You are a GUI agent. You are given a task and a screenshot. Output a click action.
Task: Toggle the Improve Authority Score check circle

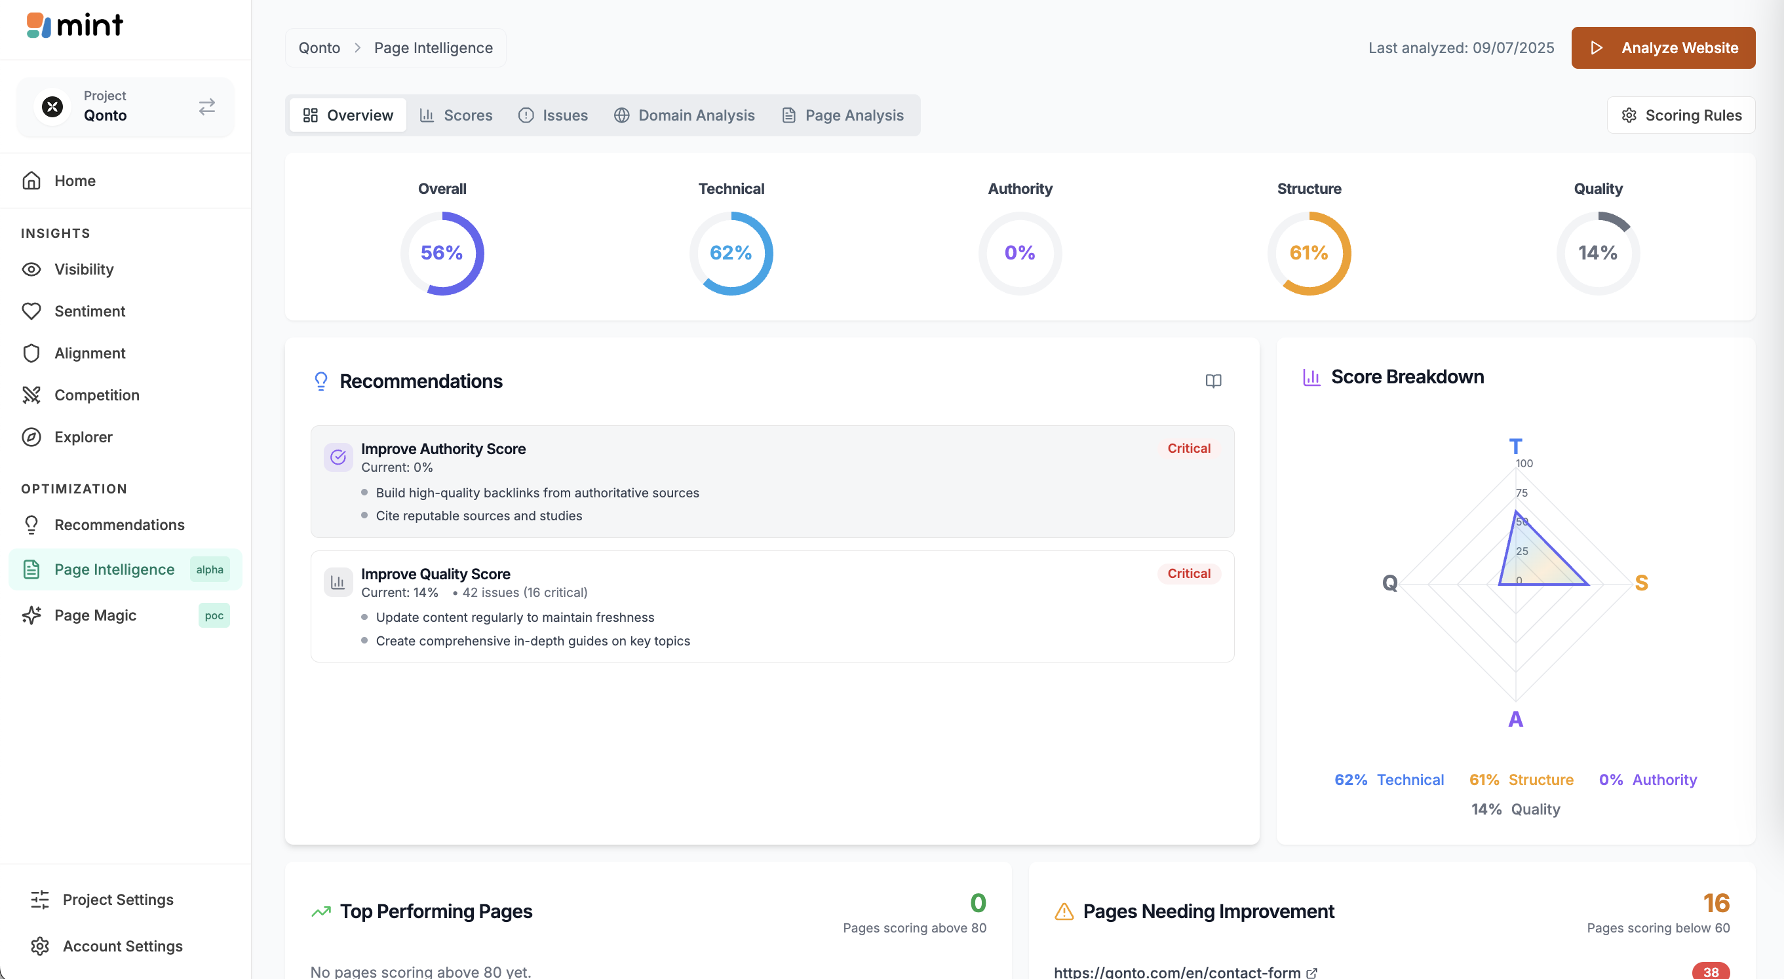pos(338,457)
